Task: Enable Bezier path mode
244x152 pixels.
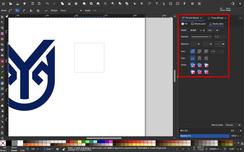Action: [x=10, y=11]
